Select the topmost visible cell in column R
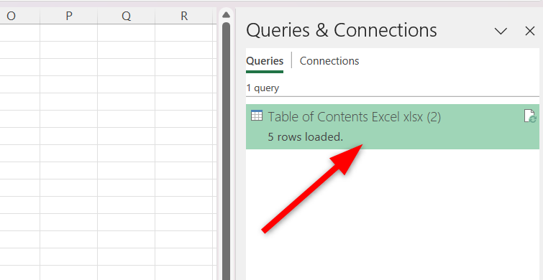The height and width of the screenshot is (280, 543). (x=184, y=33)
